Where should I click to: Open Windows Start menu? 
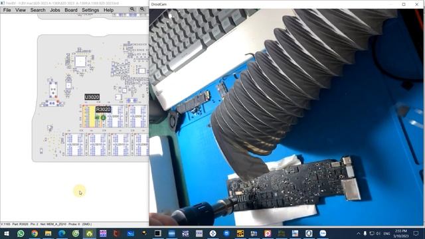tap(7, 233)
